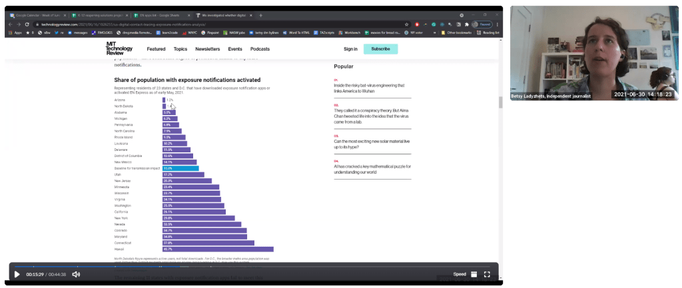Go back to previous page
Viewport: 682px width, 288px height.
coord(11,23)
